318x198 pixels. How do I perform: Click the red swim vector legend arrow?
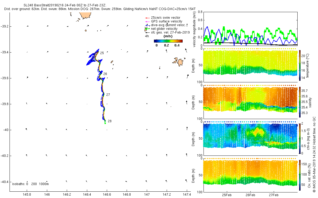tap(147, 18)
